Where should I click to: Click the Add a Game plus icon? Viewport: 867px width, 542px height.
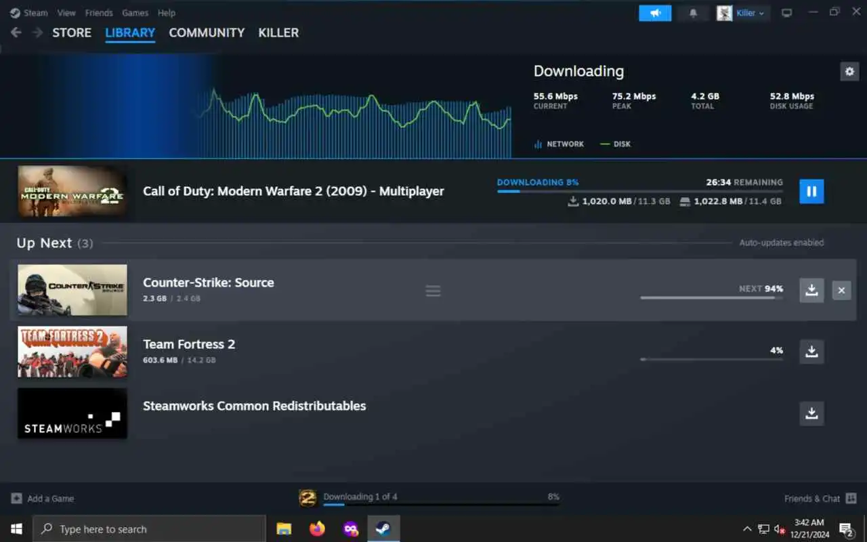16,499
